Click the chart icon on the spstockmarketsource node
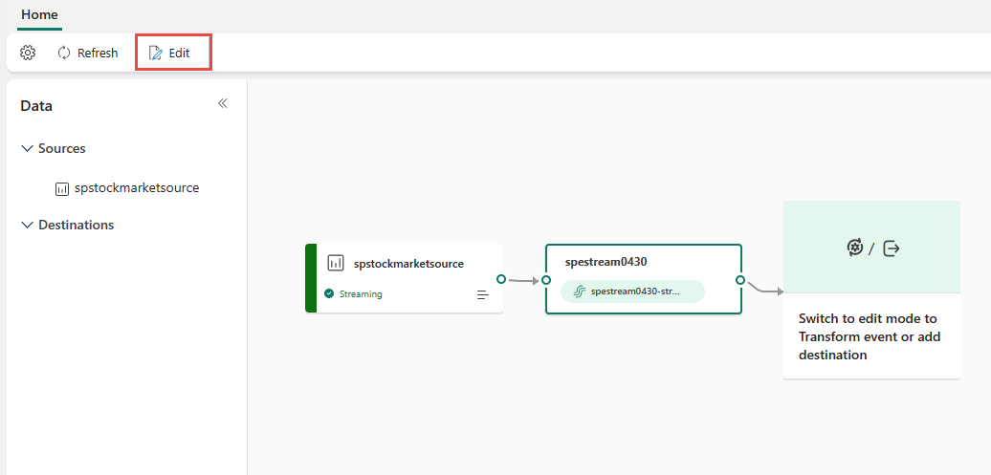This screenshot has height=475, width=991. 336,264
